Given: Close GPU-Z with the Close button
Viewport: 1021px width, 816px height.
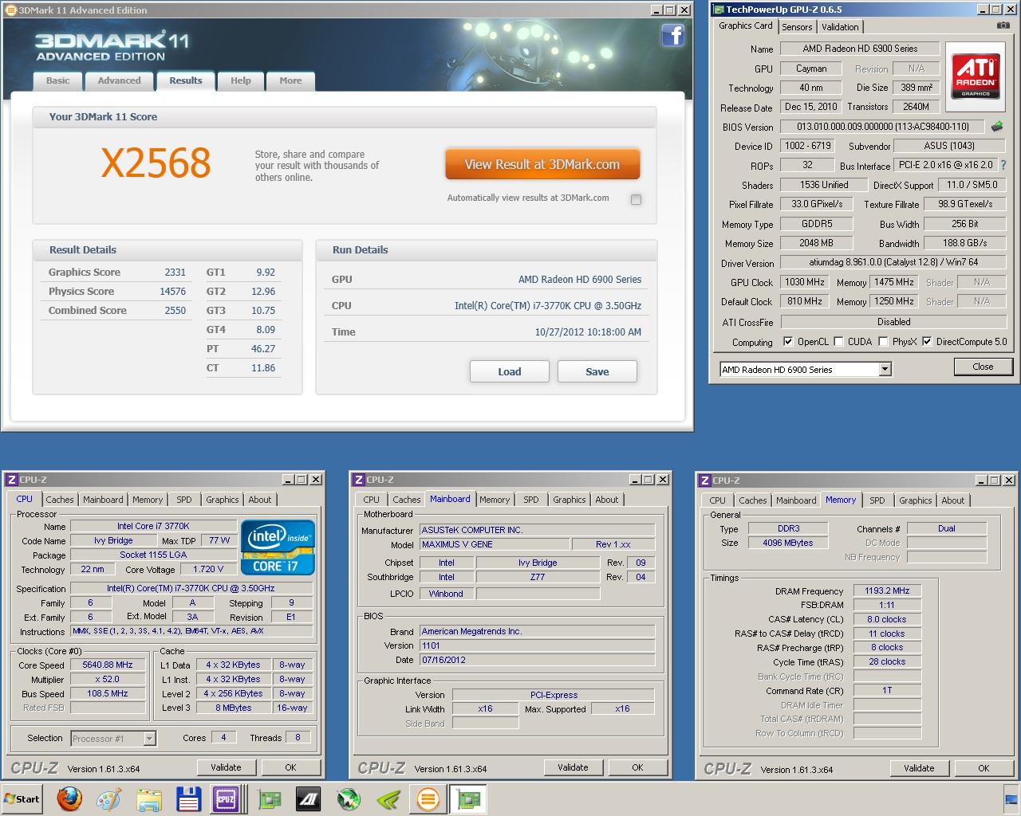Looking at the screenshot, I should pyautogui.click(x=983, y=367).
